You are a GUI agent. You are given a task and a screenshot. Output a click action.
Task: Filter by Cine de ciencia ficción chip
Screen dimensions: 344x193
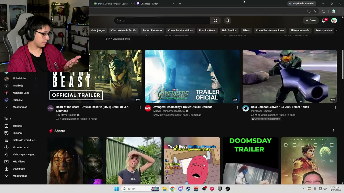124,31
